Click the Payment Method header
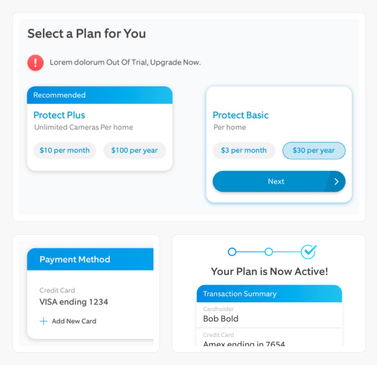This screenshot has height=365, width=377. (90, 259)
